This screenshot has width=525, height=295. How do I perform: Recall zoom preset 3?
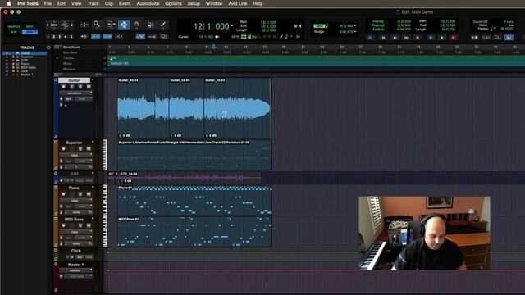coord(60,36)
